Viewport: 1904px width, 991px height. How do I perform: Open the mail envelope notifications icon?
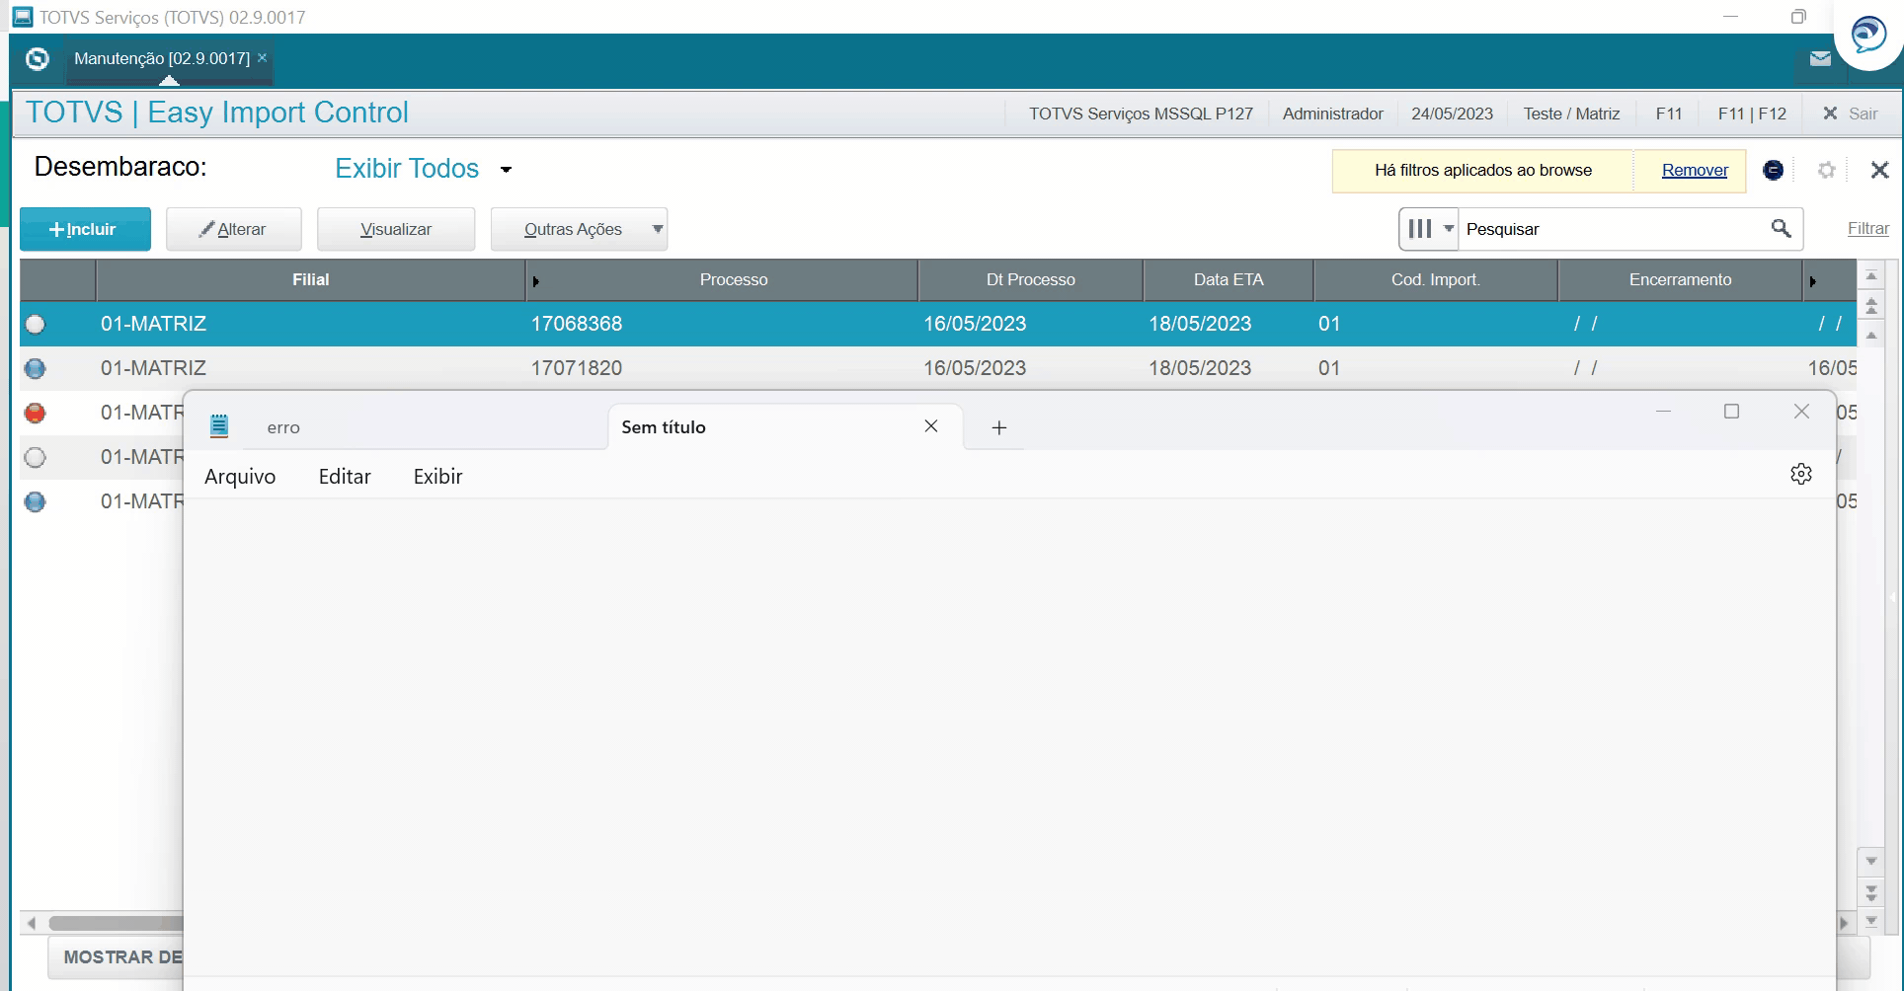coord(1820,59)
